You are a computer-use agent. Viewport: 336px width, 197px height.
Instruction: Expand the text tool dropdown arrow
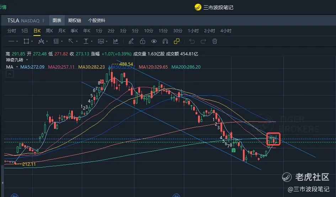107,42
